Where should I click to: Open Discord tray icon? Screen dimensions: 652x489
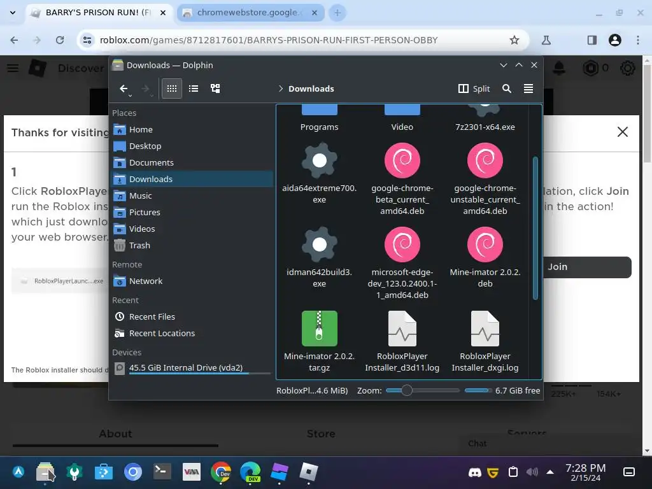click(474, 472)
